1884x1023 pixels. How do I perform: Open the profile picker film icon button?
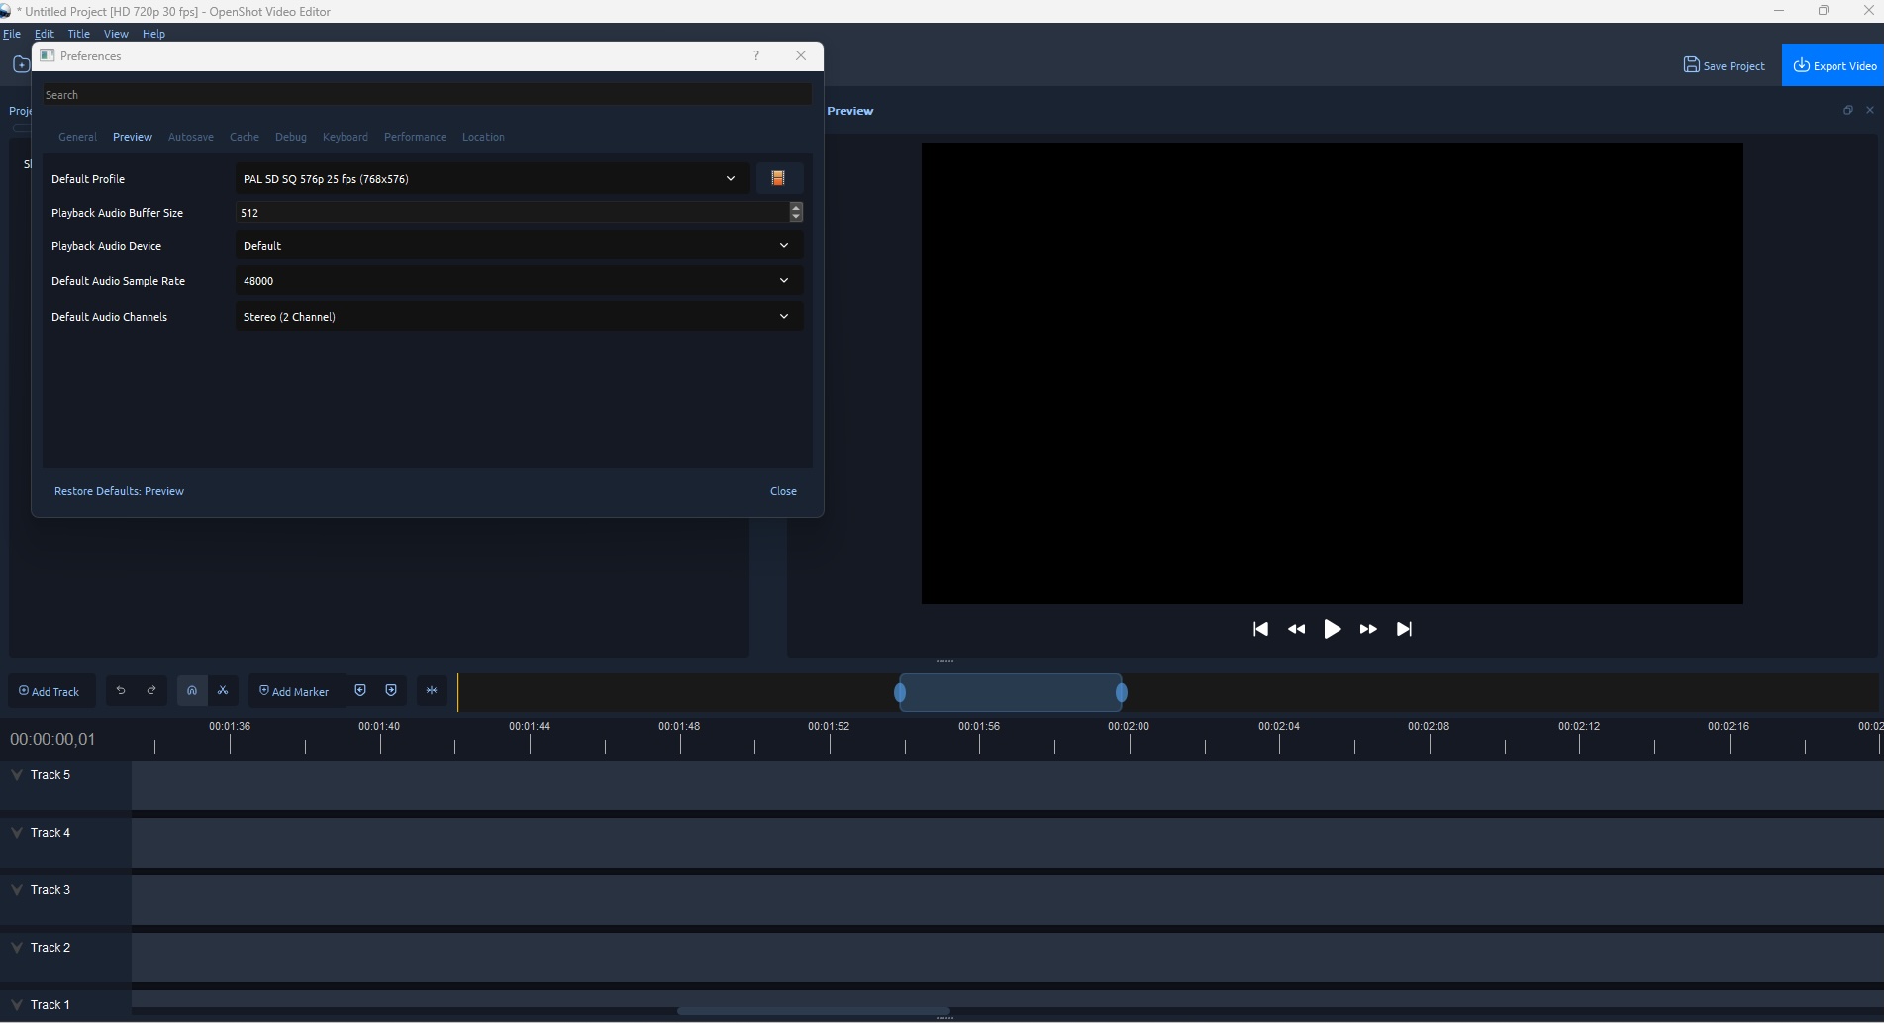pos(778,178)
